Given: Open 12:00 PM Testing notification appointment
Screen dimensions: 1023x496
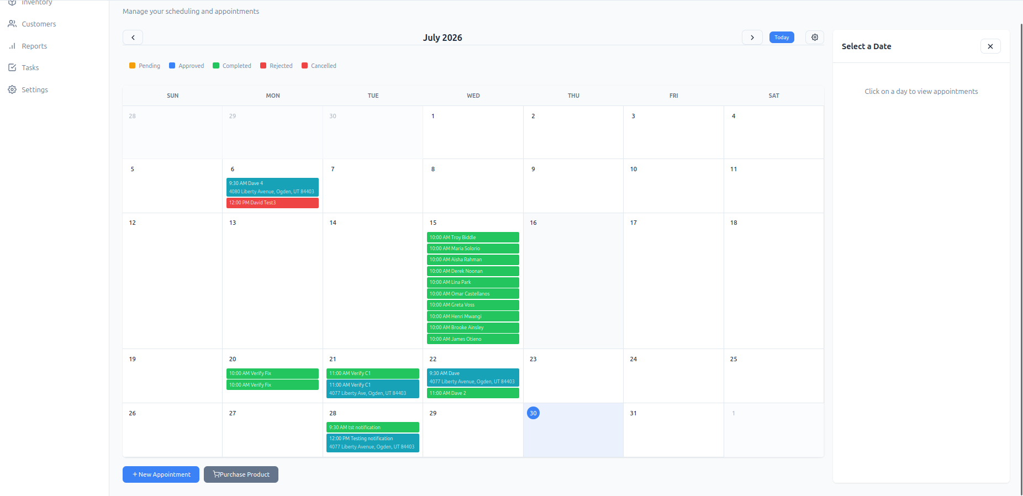Looking at the screenshot, I should click(x=373, y=443).
